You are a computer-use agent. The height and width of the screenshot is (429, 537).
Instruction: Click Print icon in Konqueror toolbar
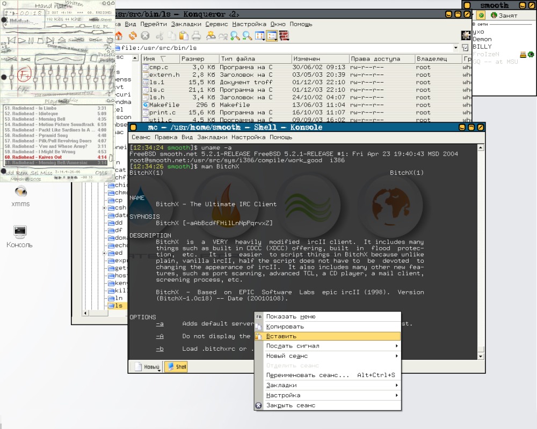click(196, 35)
